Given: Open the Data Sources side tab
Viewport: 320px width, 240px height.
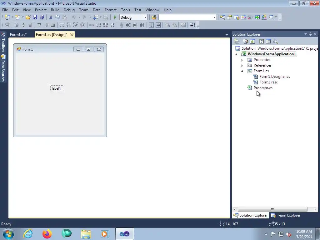Looking at the screenshot, I should 3,68.
